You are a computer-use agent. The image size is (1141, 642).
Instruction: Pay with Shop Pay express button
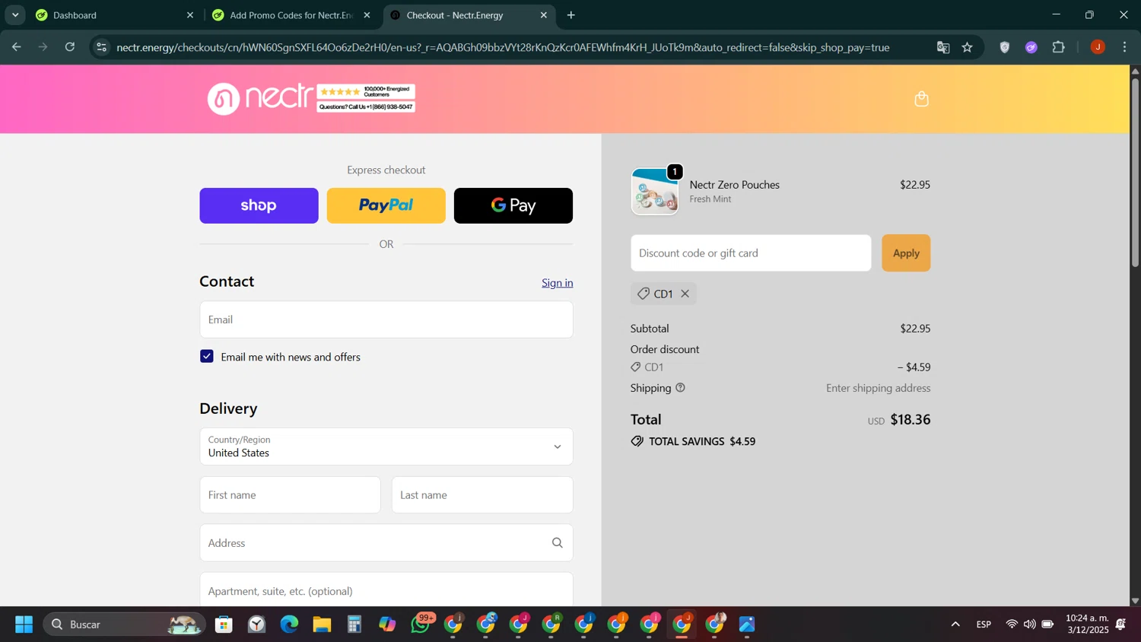(x=259, y=205)
